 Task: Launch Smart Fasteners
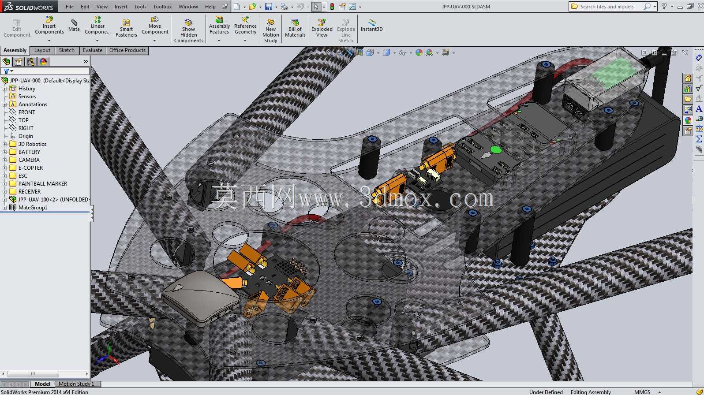[126, 28]
